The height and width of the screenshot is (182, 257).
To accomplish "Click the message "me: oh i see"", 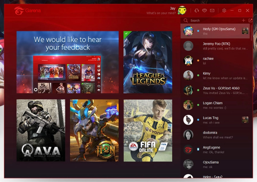I will click(x=211, y=123).
